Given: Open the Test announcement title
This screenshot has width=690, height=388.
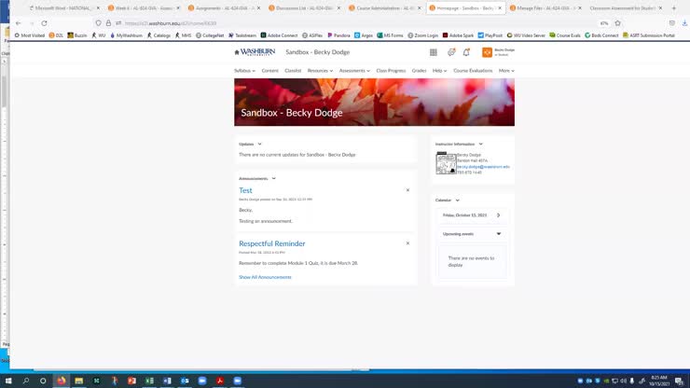Looking at the screenshot, I should click(245, 190).
